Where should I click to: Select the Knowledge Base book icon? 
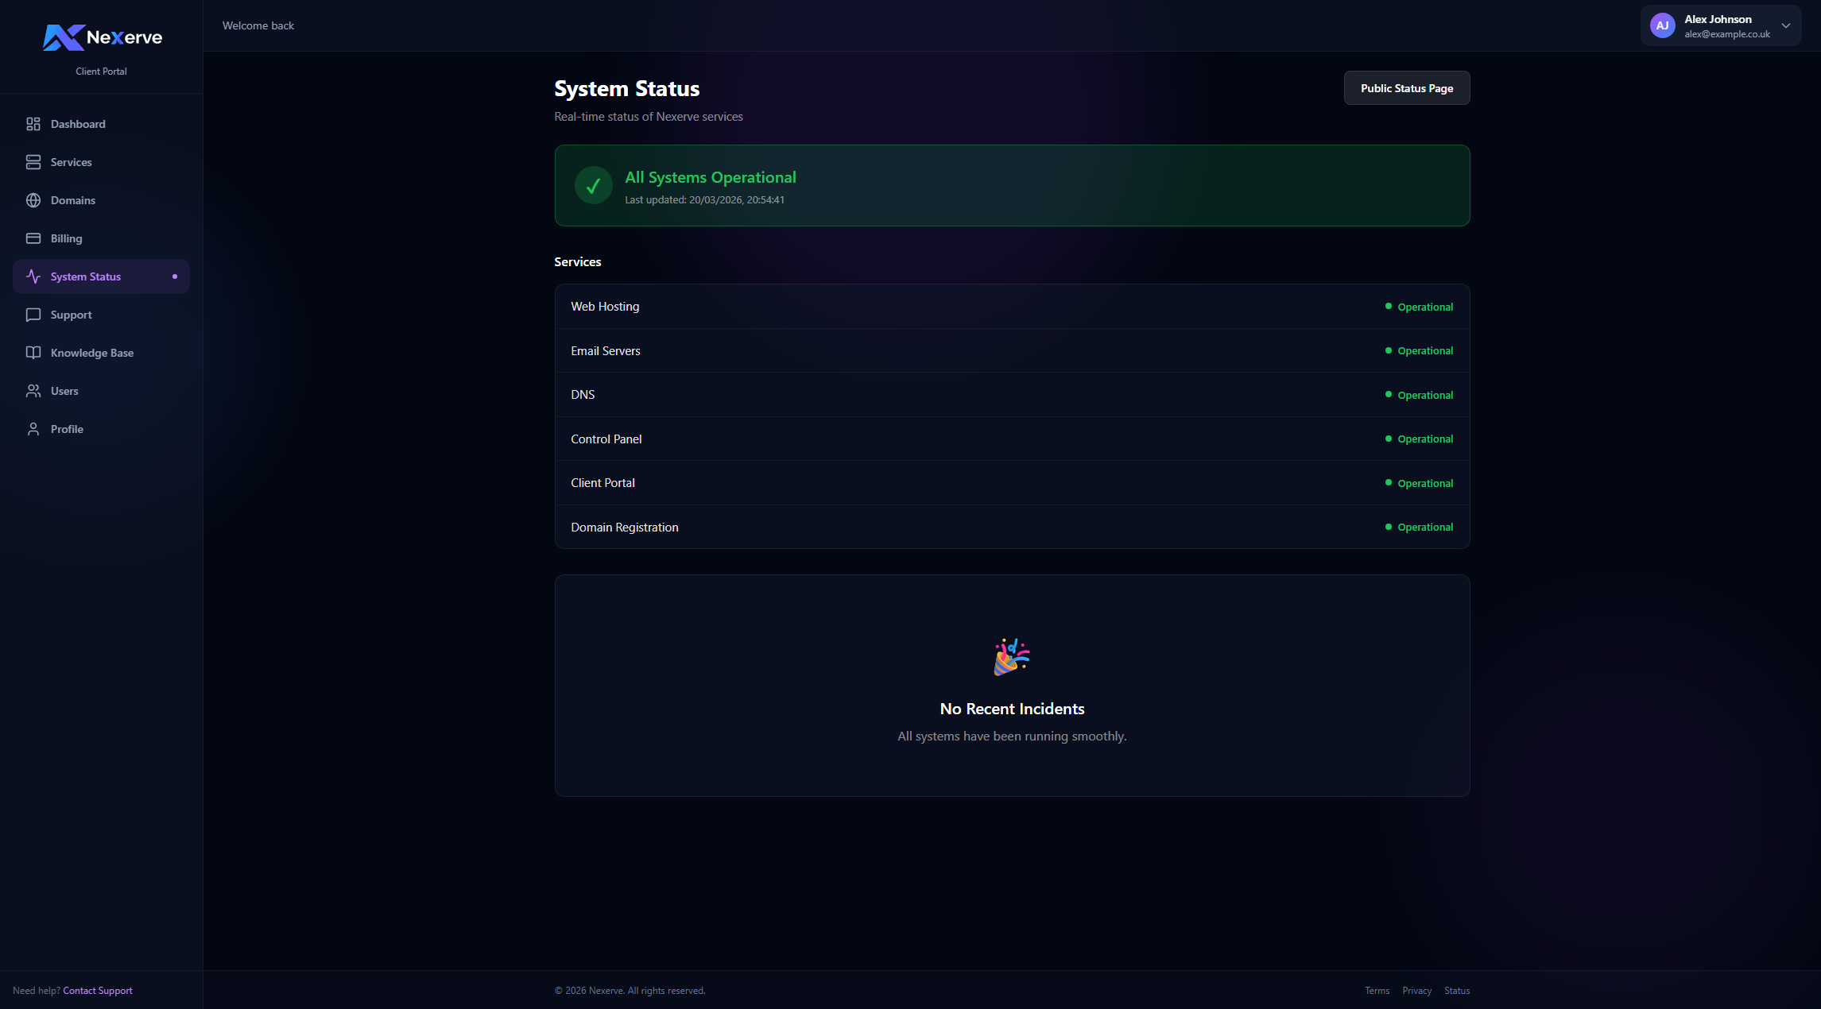pos(33,353)
